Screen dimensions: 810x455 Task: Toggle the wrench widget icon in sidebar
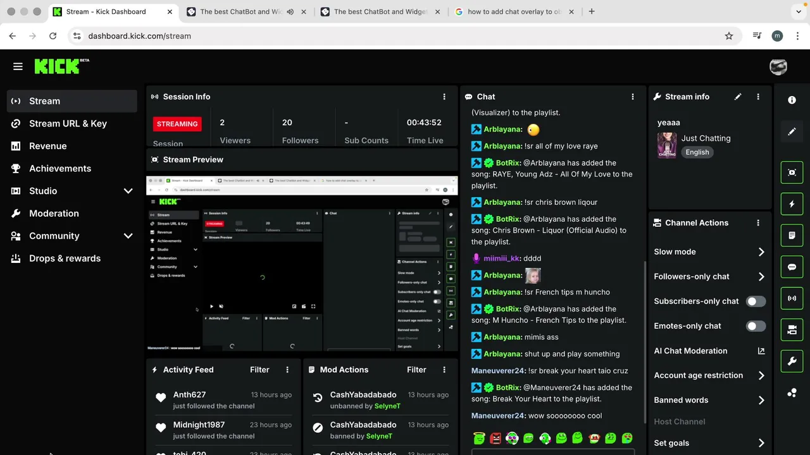click(x=792, y=361)
